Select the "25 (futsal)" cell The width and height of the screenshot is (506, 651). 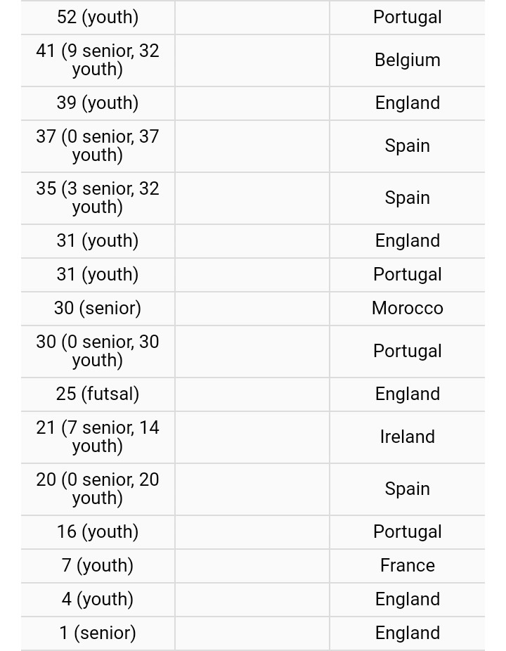pos(98,394)
